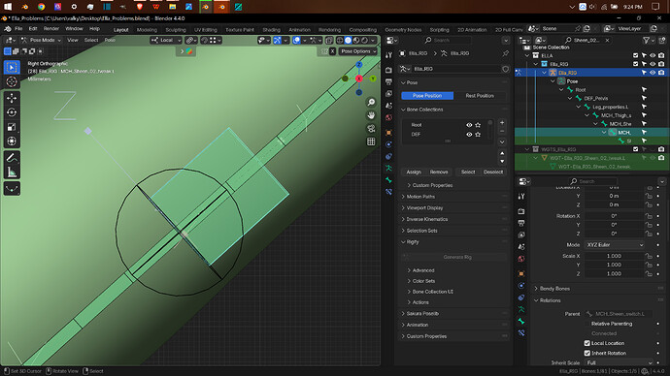Image resolution: width=670 pixels, height=376 pixels.
Task: Select the Scale tool
Action: click(x=12, y=127)
